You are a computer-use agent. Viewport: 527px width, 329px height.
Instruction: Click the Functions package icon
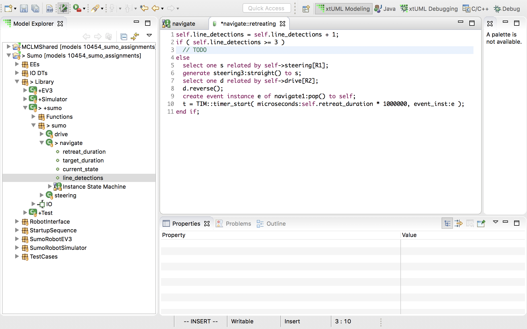click(x=41, y=117)
